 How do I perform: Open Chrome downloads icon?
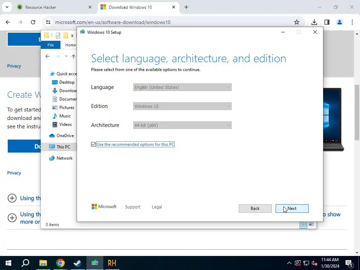coord(314,22)
